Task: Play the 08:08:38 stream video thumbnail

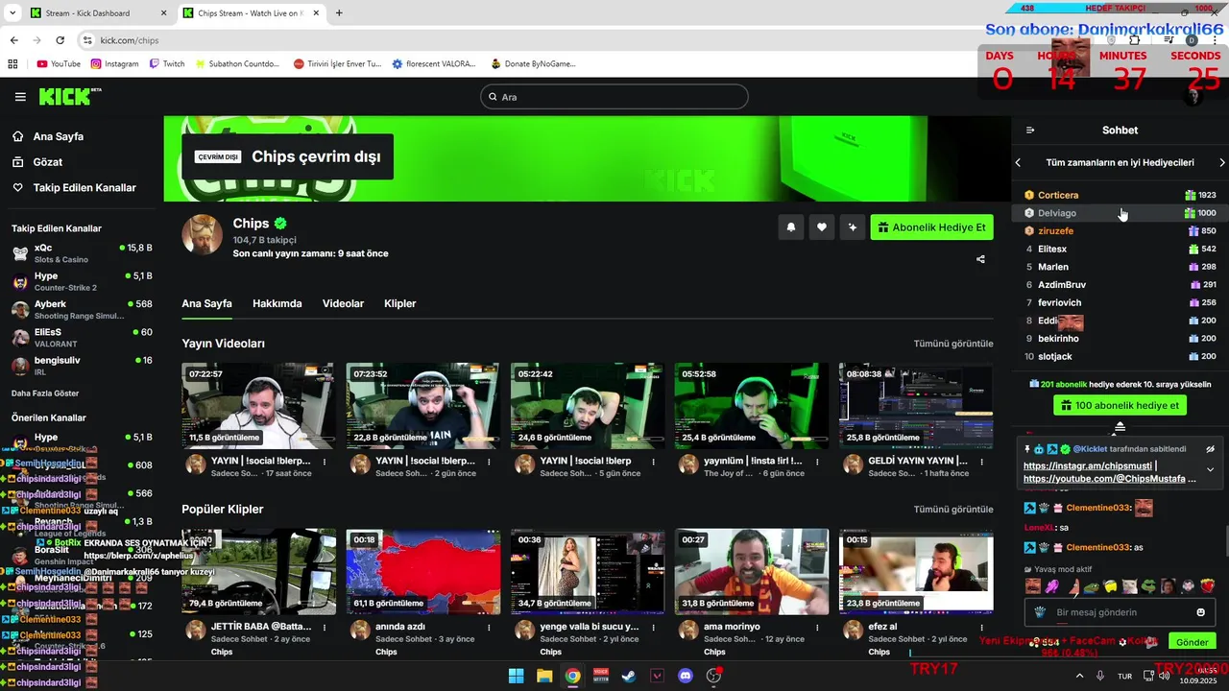Action: tap(915, 406)
